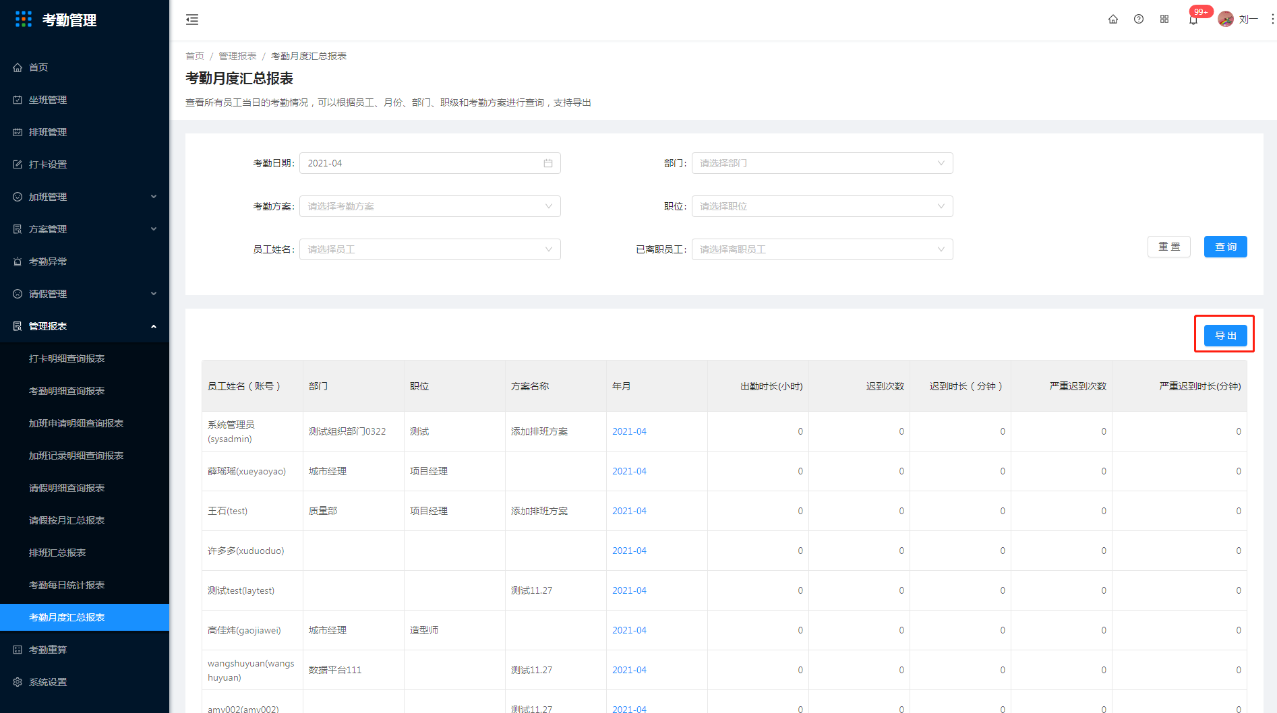This screenshot has height=713, width=1277.
Task: Click the 管理报表 report icon
Action: pyautogui.click(x=18, y=326)
